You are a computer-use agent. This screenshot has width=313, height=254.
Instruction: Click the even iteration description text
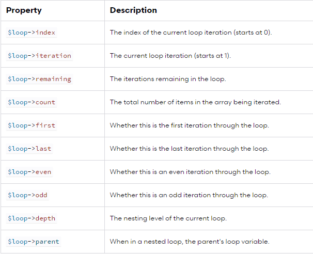[x=190, y=172]
